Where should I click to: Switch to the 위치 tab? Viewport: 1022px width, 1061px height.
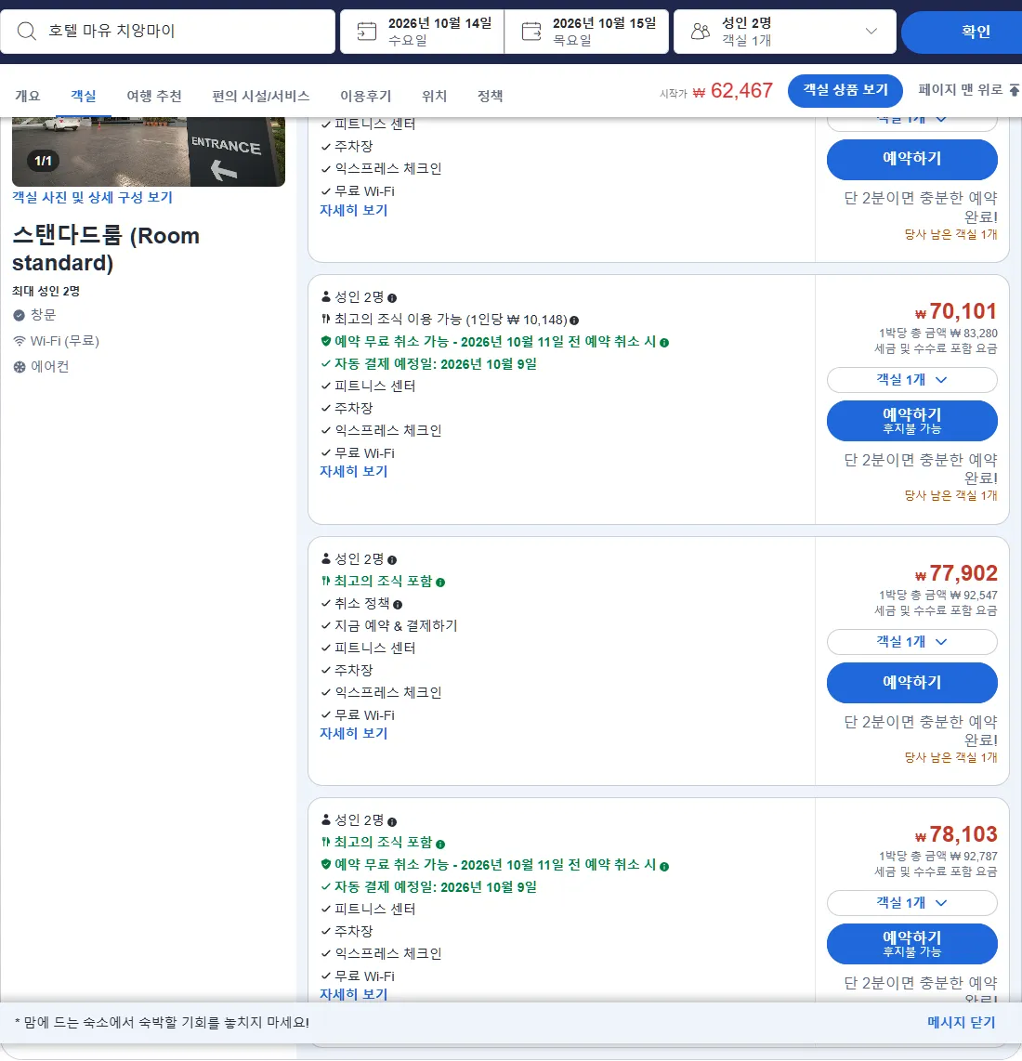[434, 96]
